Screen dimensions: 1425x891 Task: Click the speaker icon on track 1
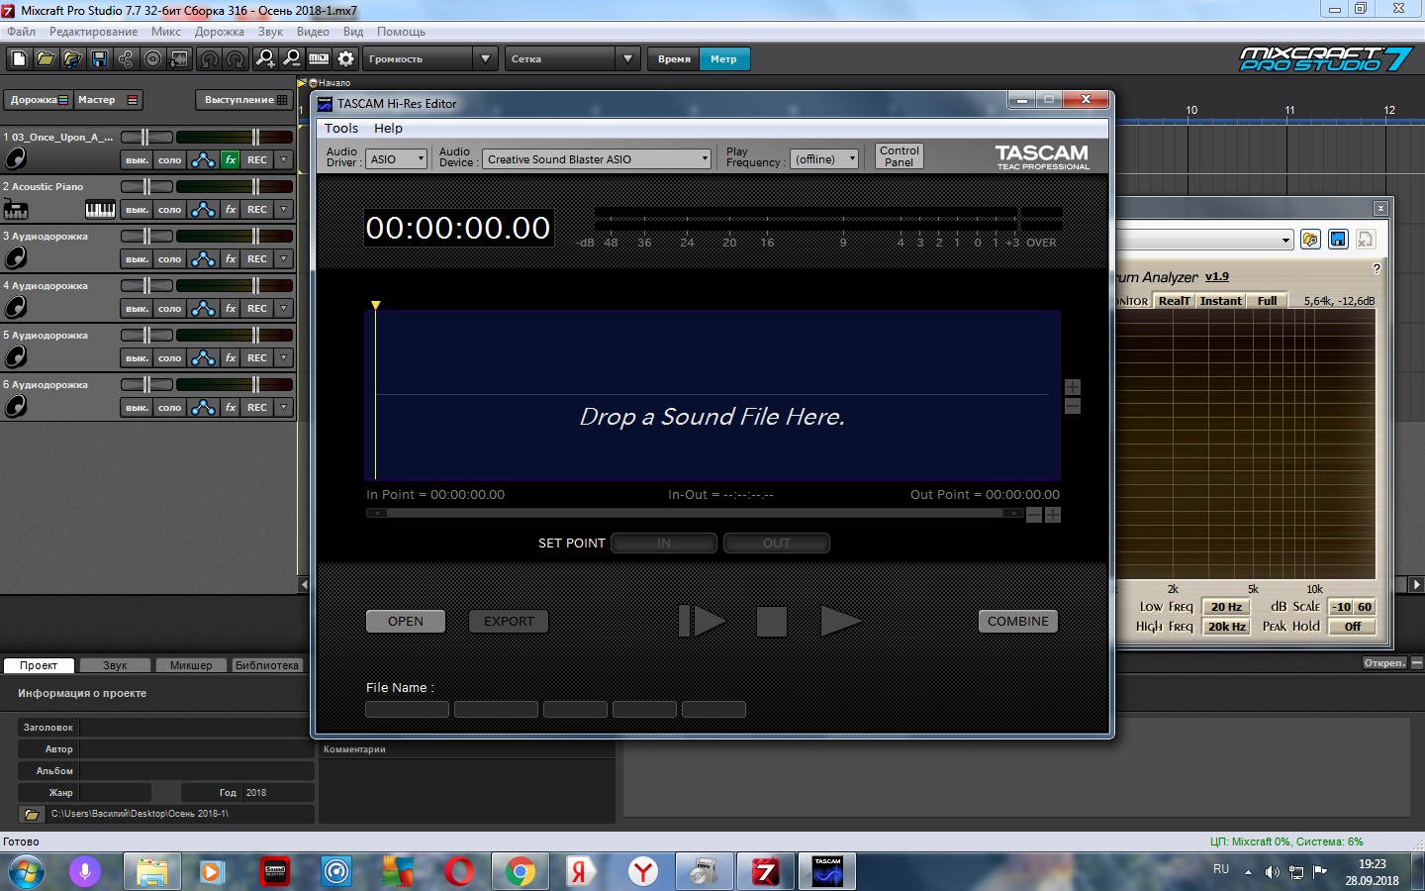coord(16,159)
